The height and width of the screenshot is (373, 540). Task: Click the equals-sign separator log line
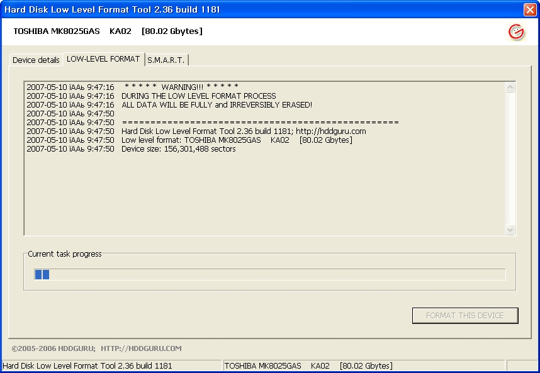(213, 123)
